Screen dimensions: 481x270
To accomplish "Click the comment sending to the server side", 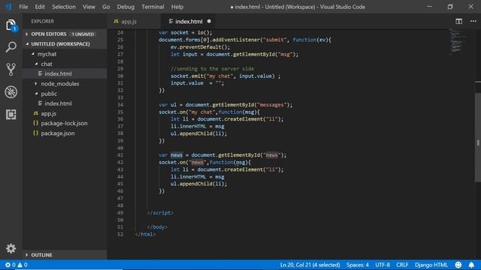I will coord(212,69).
